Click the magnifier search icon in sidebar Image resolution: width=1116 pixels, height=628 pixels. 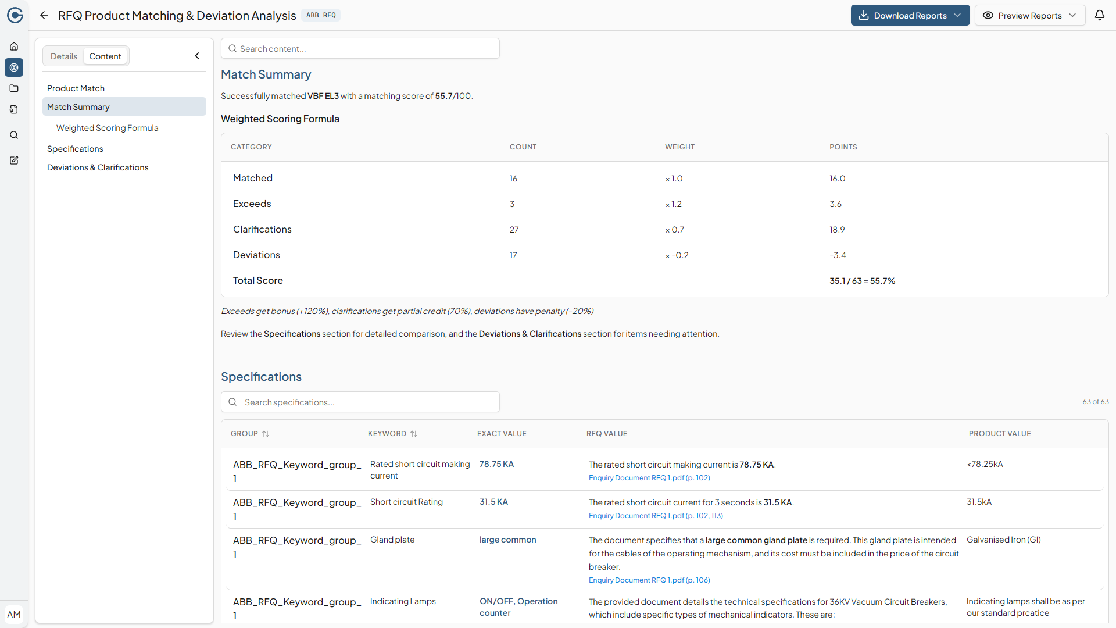pyautogui.click(x=14, y=135)
